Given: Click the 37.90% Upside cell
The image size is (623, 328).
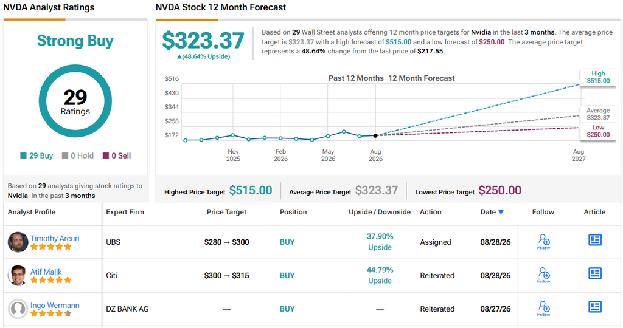Looking at the screenshot, I should coord(380,242).
